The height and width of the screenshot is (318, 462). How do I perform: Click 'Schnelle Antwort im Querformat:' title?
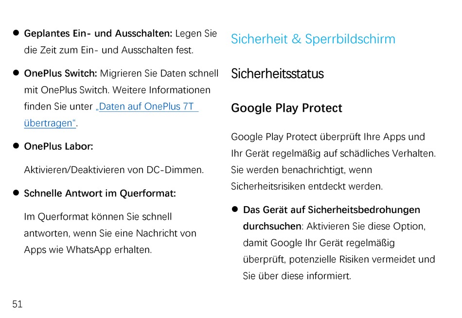point(100,194)
